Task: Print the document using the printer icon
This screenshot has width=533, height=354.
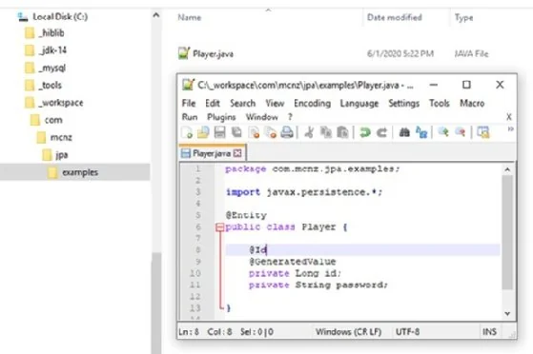Action: 287,132
